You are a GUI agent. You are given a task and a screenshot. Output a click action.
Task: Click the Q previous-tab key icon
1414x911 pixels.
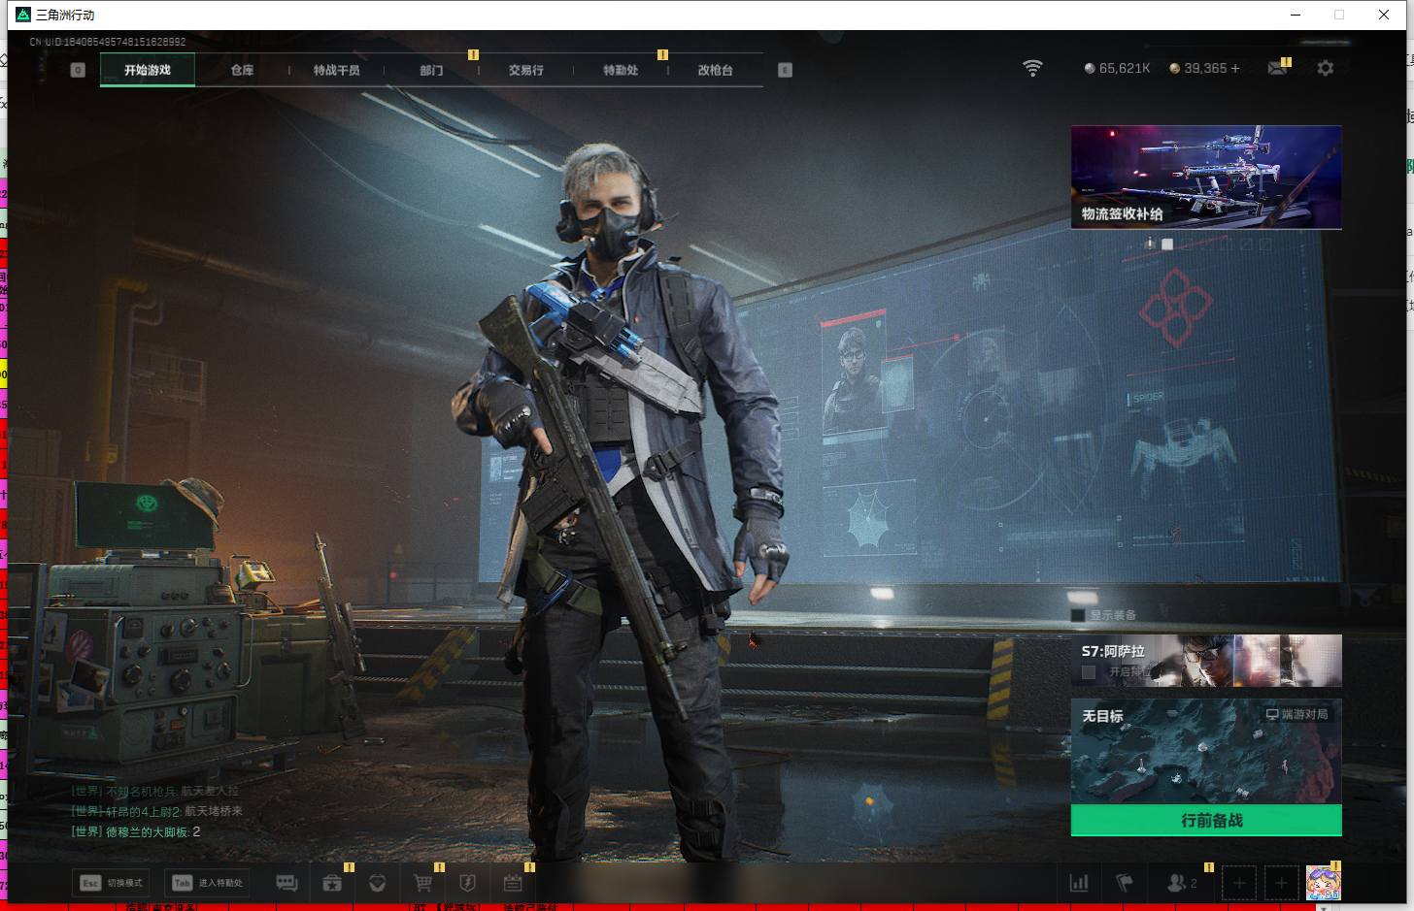(78, 70)
